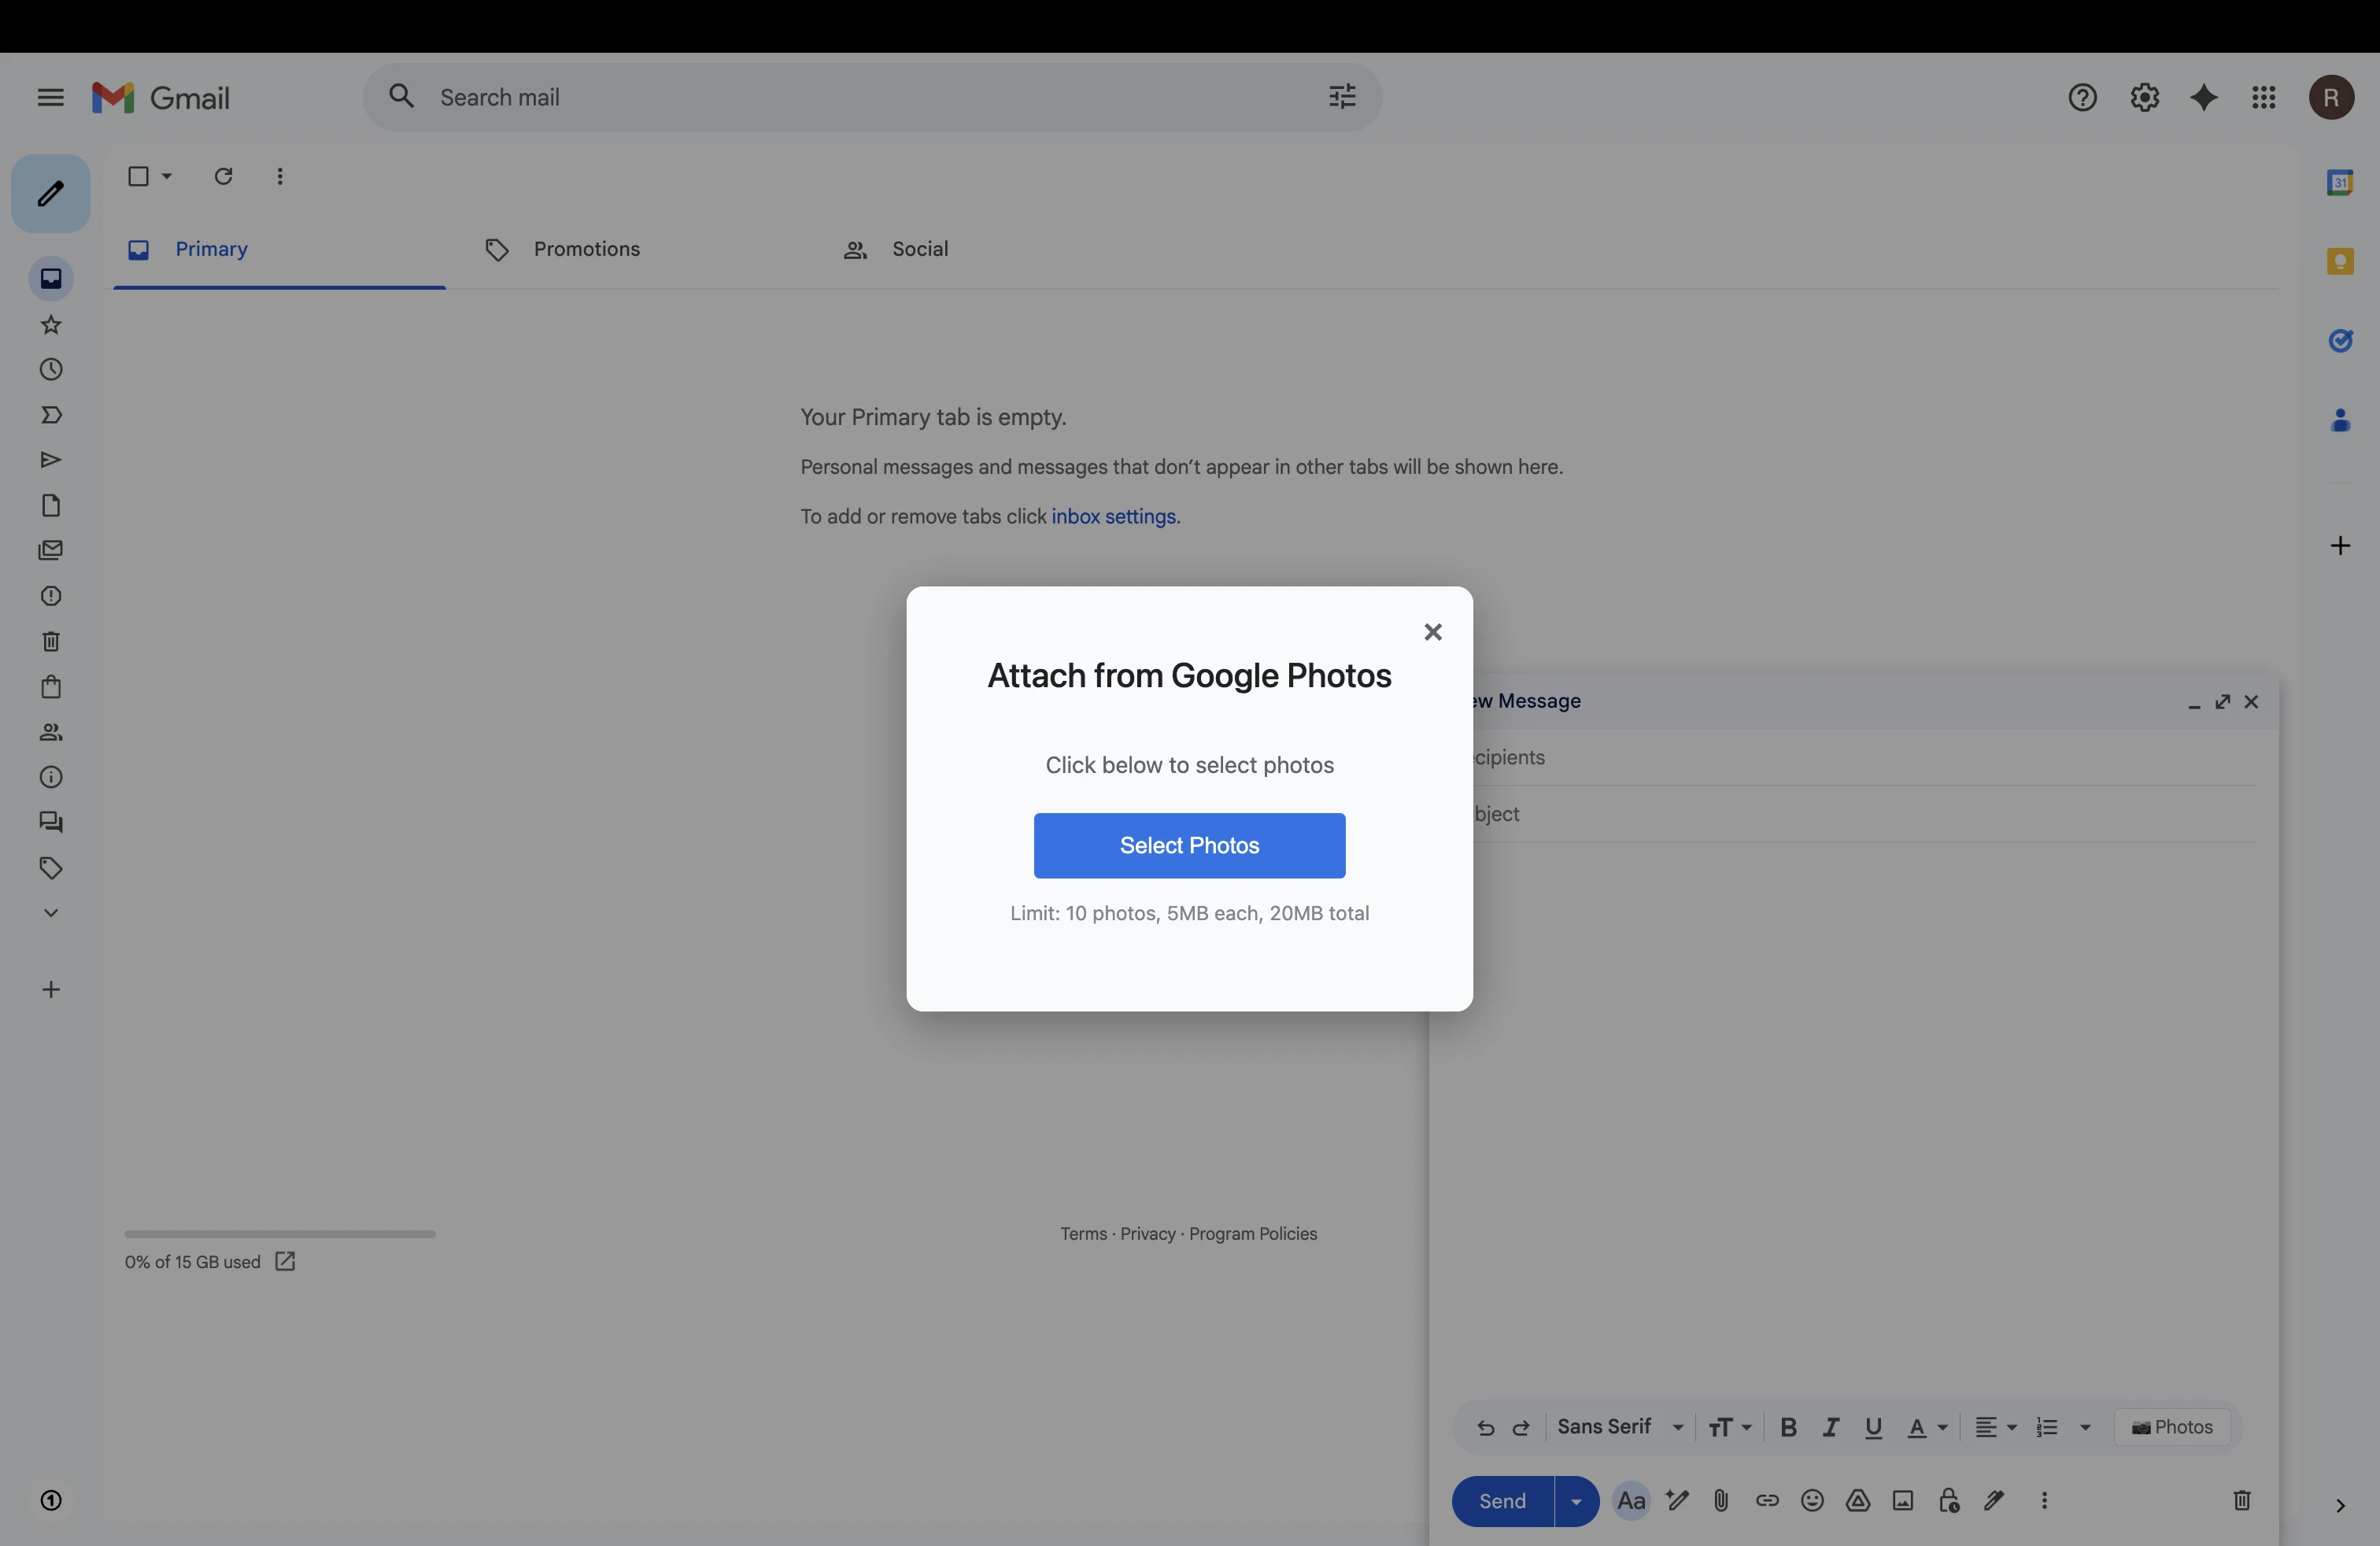The width and height of the screenshot is (2380, 1546).
Task: Switch to the Social tab
Action: coord(919,250)
